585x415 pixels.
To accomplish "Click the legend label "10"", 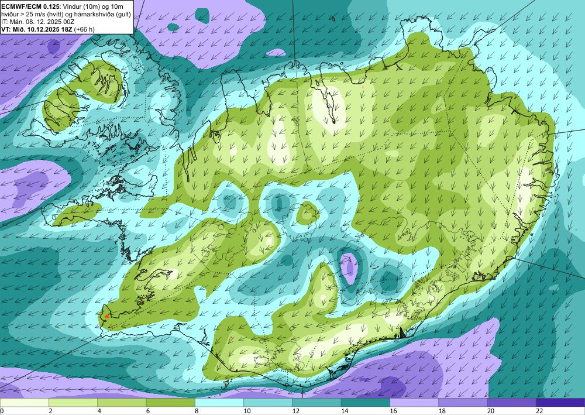I will 247,411.
